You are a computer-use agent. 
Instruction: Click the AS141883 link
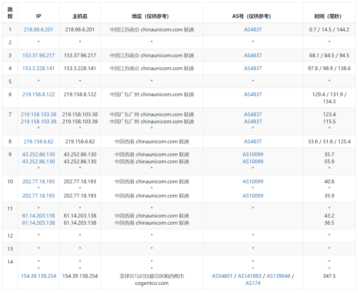tap(250, 276)
